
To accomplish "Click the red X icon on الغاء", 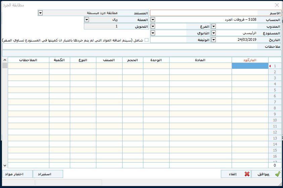I will click(247, 174).
